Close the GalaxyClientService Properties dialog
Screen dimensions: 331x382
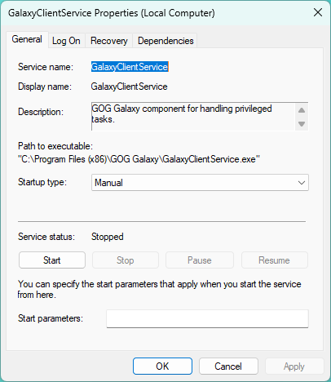coord(318,12)
